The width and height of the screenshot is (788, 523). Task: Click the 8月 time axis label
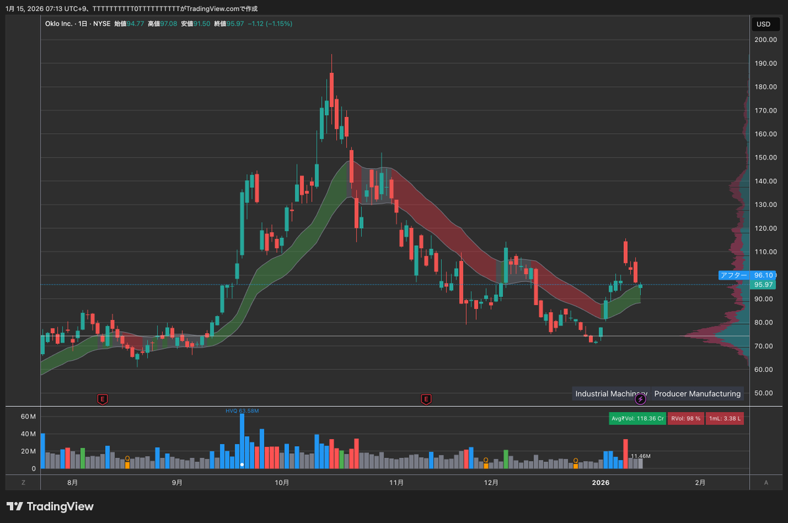[x=72, y=482]
